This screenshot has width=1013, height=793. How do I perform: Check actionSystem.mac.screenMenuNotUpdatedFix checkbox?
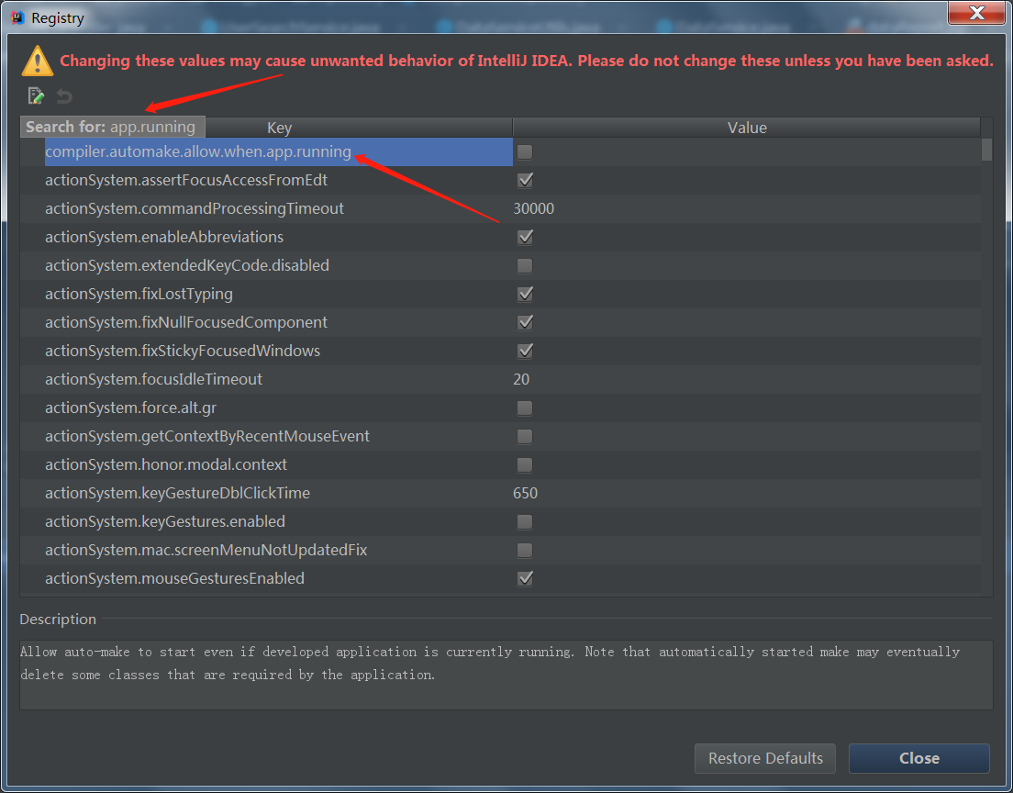coord(525,550)
